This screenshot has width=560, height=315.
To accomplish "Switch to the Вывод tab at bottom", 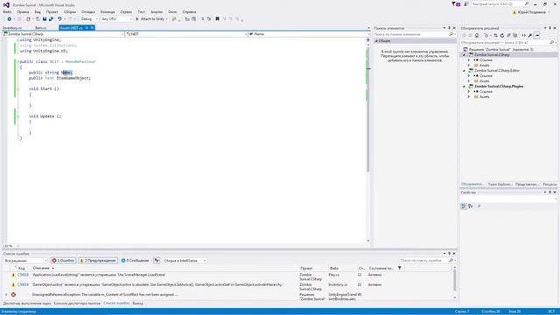I will pyautogui.click(x=137, y=304).
